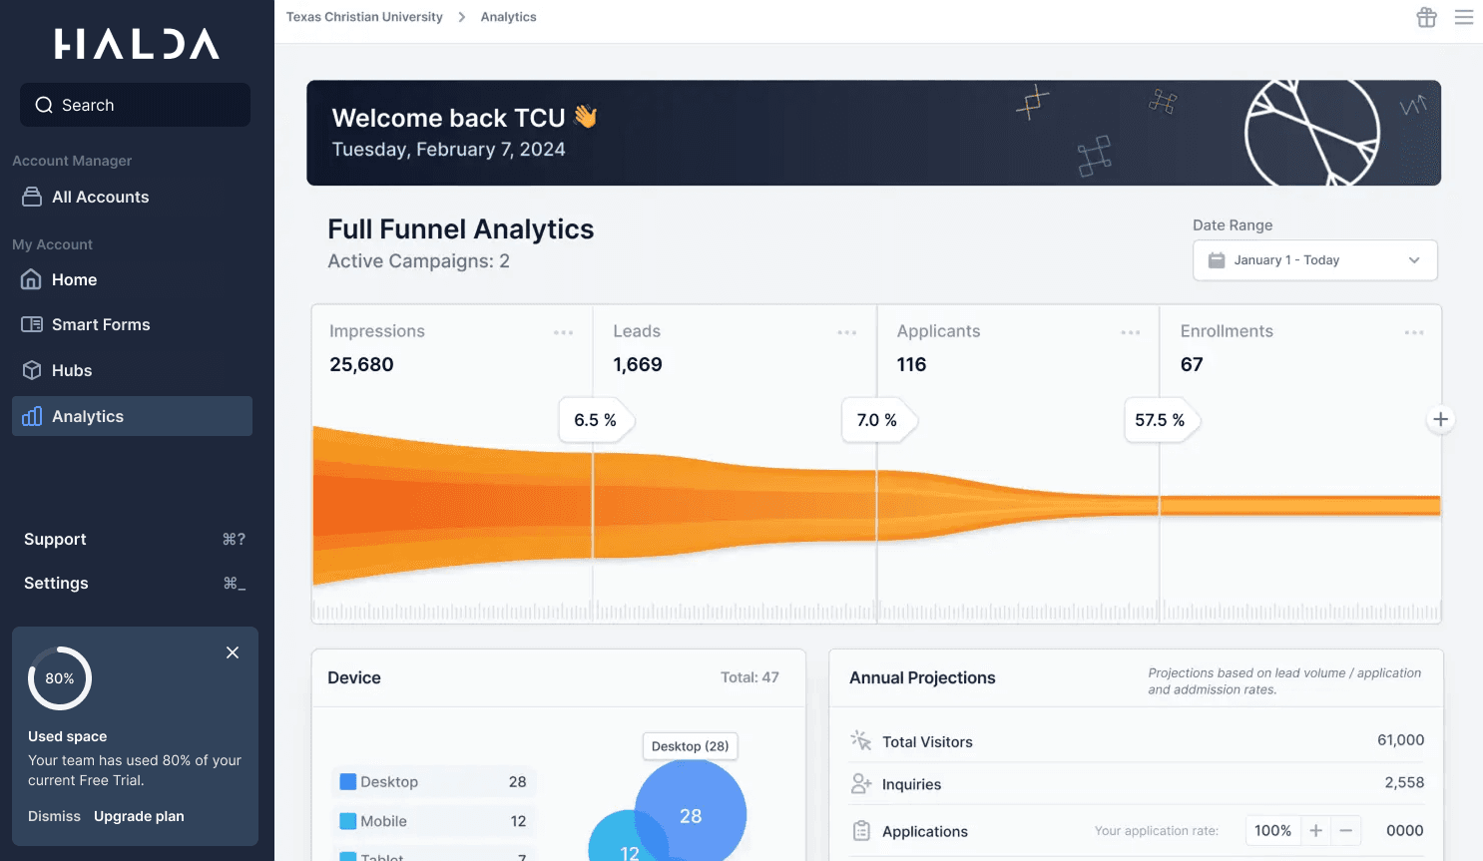This screenshot has width=1483, height=861.
Task: Click the Desktop blue color swatch
Action: [x=348, y=782]
